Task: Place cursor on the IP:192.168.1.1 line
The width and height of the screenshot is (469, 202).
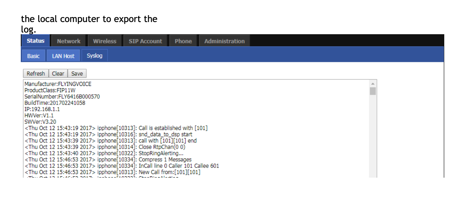Action: 42,109
